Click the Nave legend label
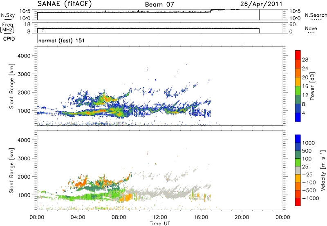 point(311,28)
